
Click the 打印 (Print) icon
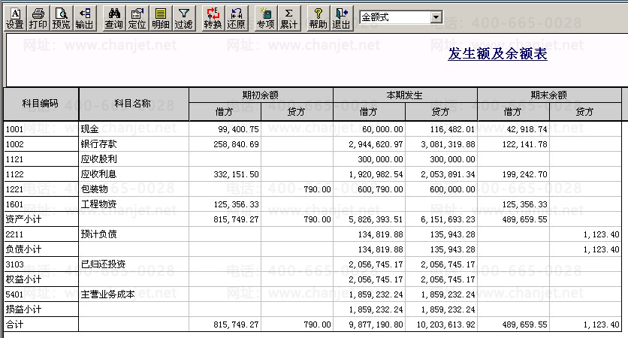(x=38, y=18)
